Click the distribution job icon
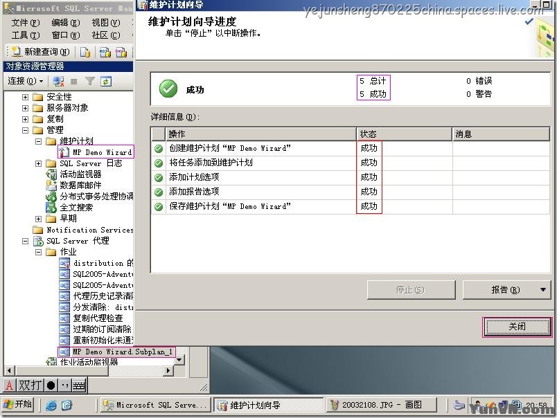The width and height of the screenshot is (557, 418). point(64,263)
